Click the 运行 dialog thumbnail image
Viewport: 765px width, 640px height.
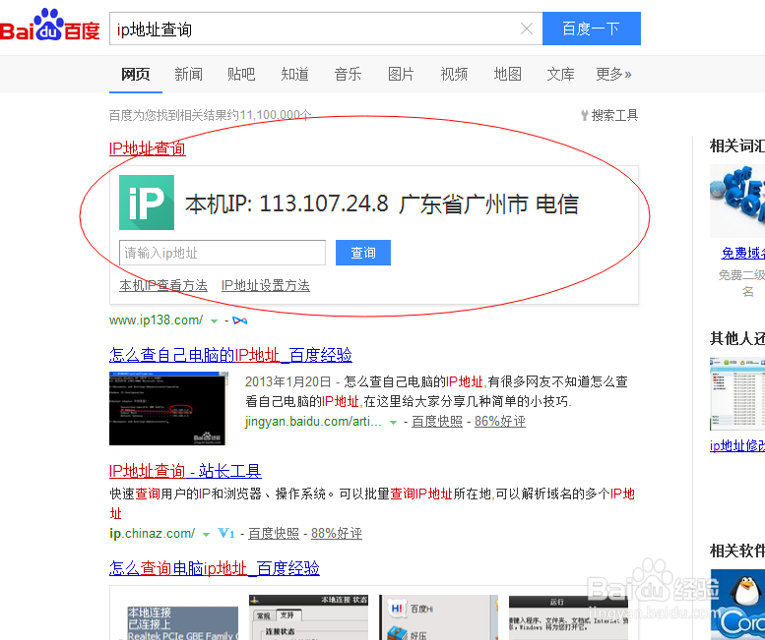[x=568, y=617]
